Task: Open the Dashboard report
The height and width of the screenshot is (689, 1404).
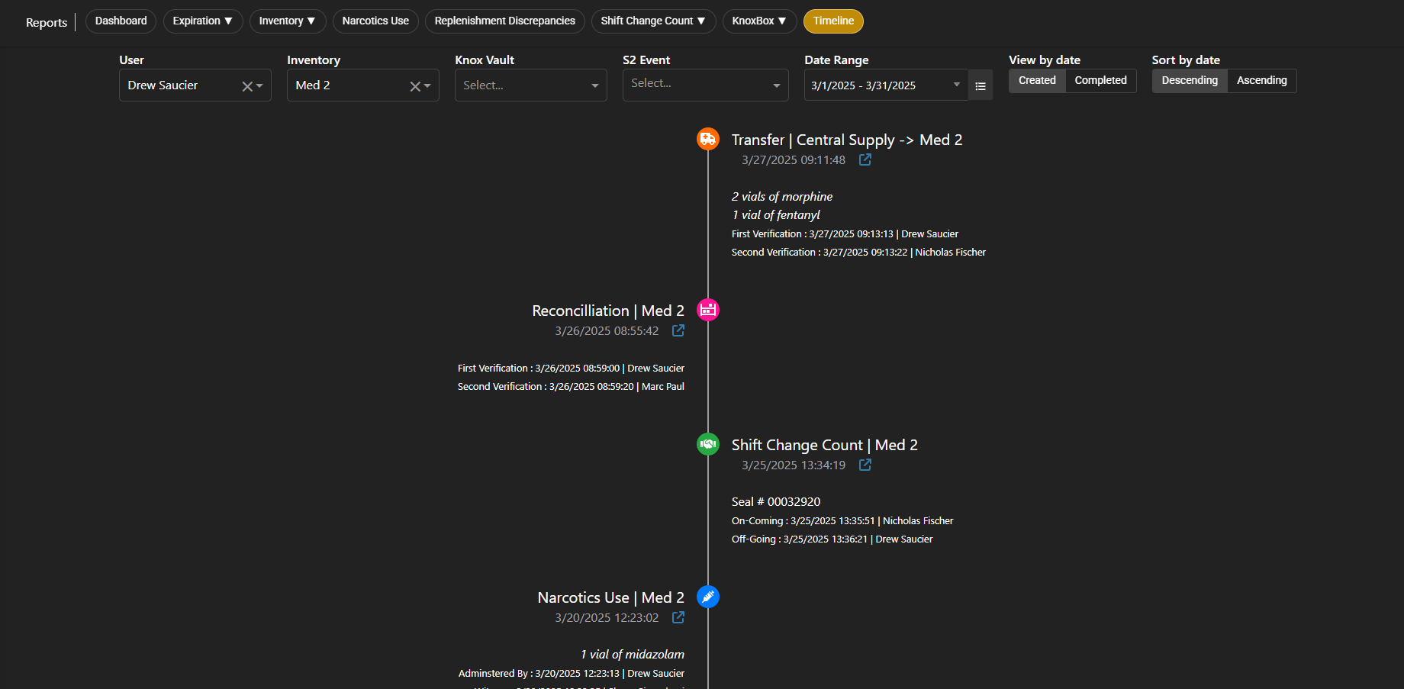Action: pyautogui.click(x=121, y=21)
